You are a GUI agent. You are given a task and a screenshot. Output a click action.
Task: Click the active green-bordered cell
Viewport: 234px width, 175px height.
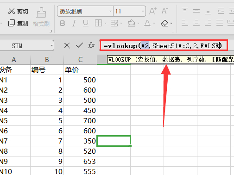114,141
